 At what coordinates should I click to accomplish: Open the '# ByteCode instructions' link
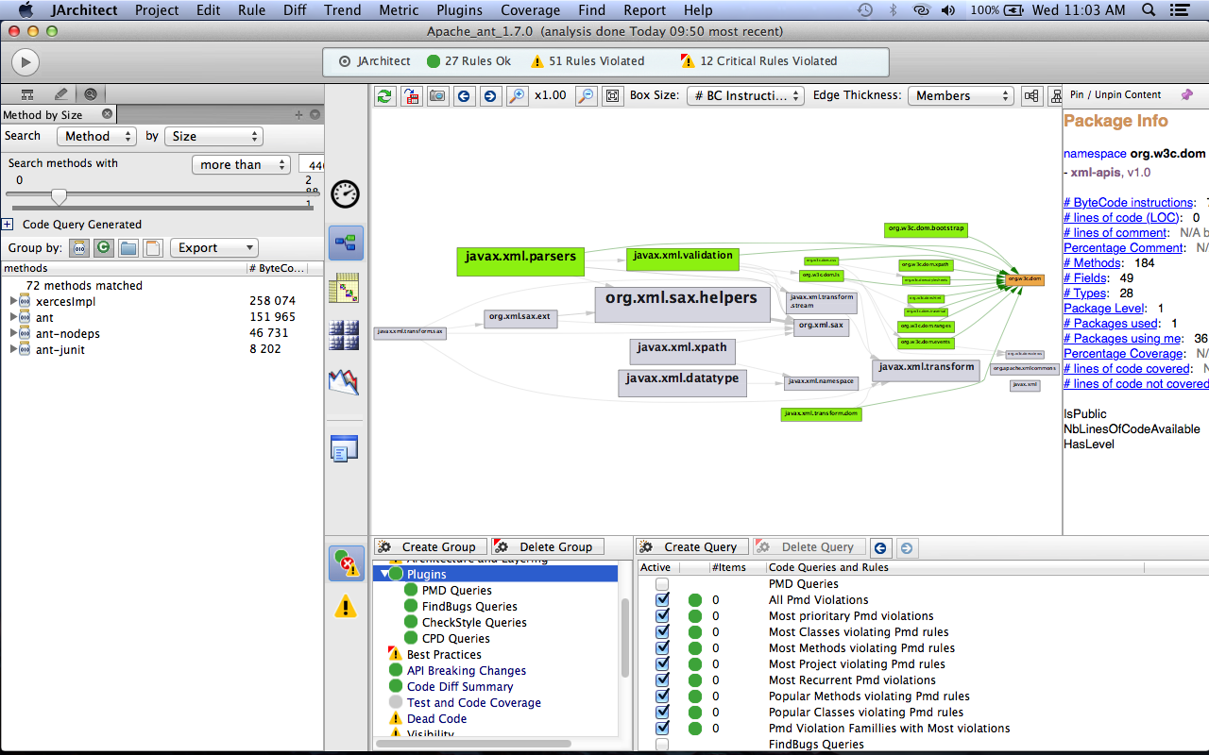[x=1128, y=203]
